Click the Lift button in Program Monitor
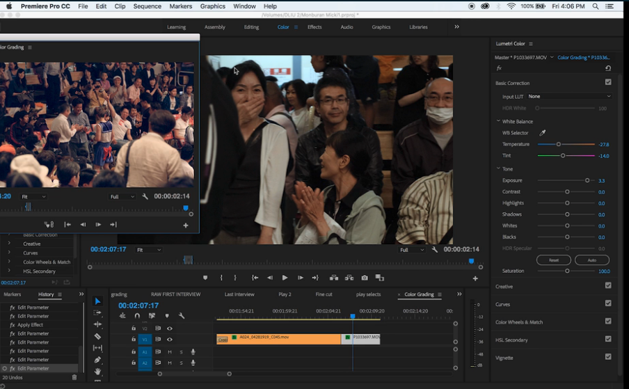Screen dimensions: 629x389 point(334,278)
